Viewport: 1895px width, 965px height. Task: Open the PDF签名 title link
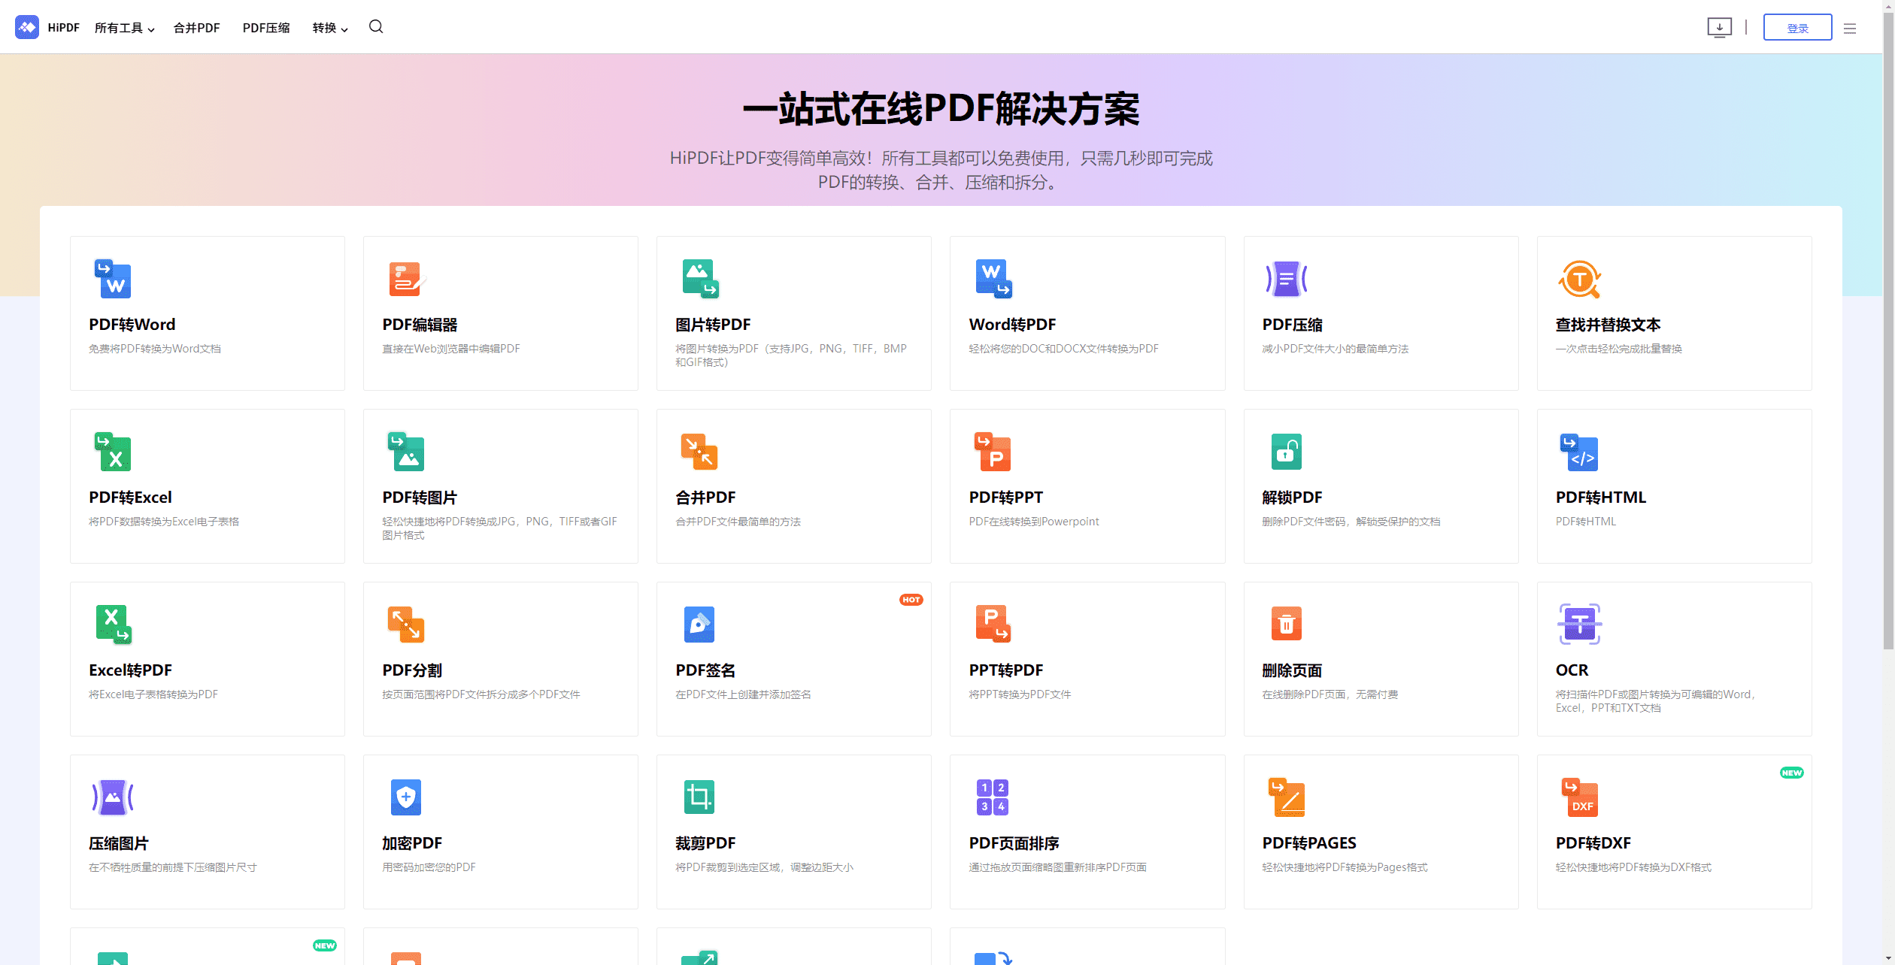(x=705, y=670)
